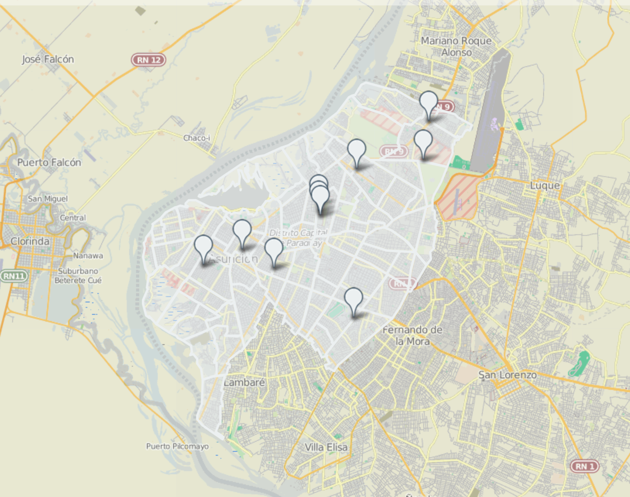Click the green RN11 road shield
630x497 pixels.
tap(14, 276)
